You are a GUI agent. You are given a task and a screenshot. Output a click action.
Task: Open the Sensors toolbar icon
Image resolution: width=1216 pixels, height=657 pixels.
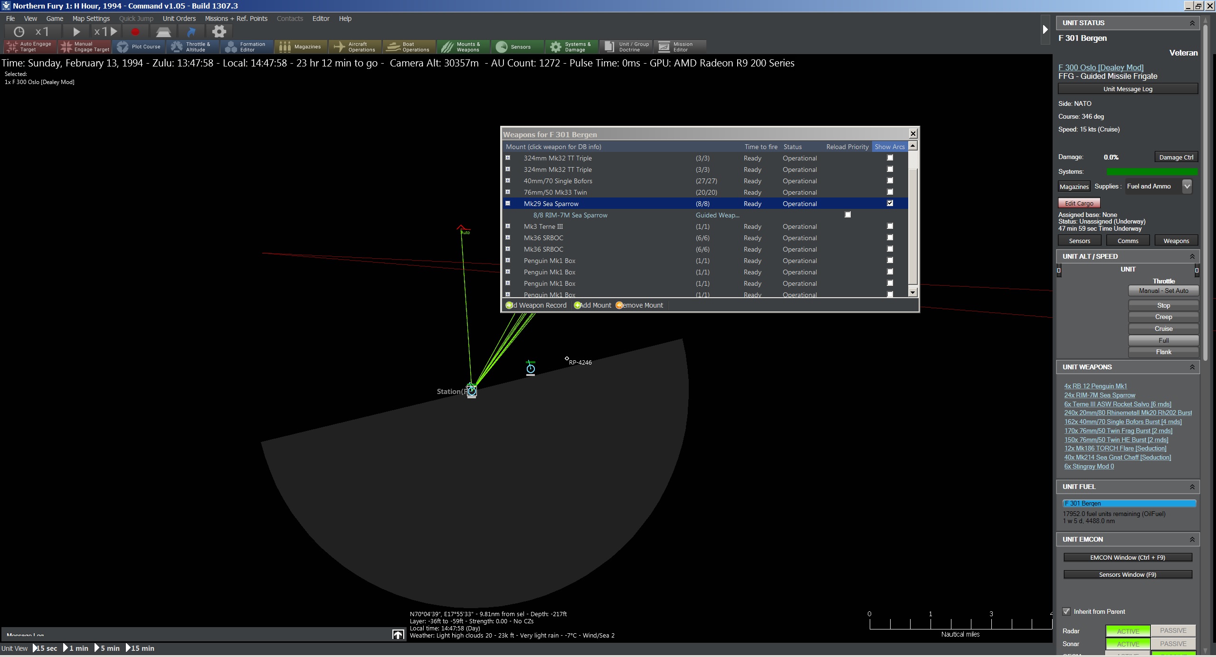point(517,47)
